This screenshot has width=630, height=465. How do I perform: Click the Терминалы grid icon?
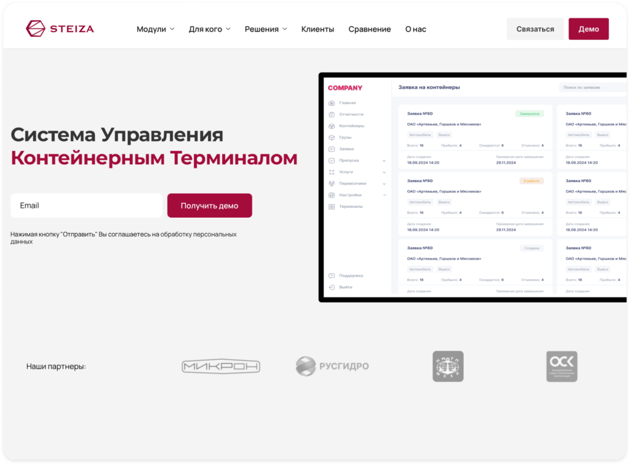coord(332,207)
